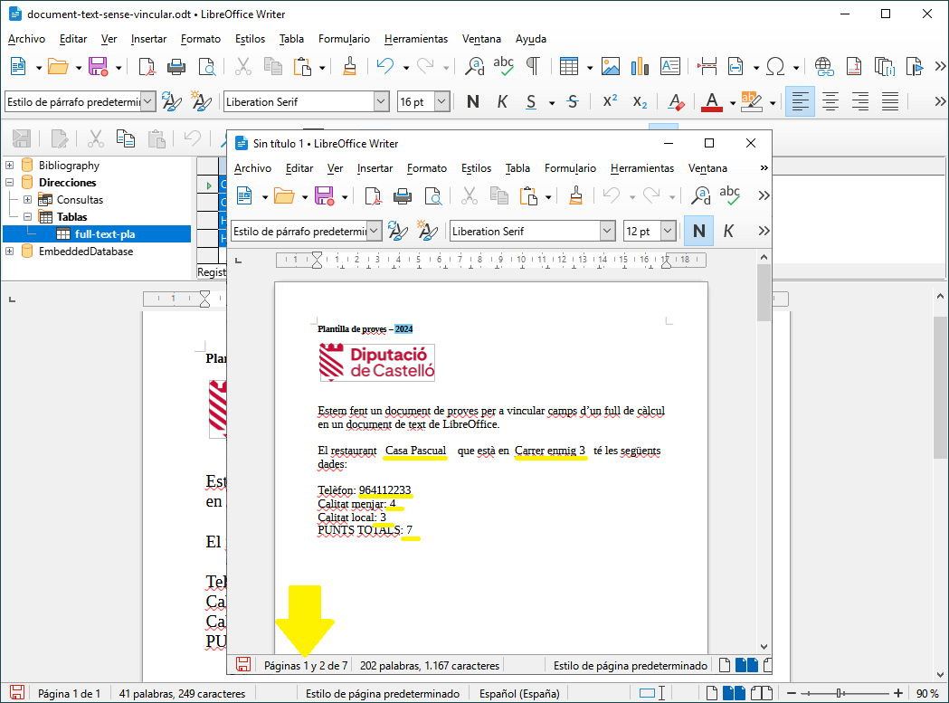The width and height of the screenshot is (949, 703).
Task: Open Insertar menu in main window
Action: tap(149, 39)
